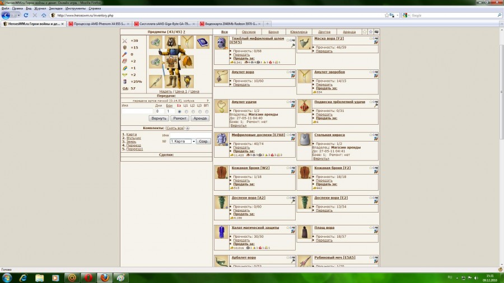Click the Халат магической защиты image
Image resolution: width=504 pixels, height=283 pixels.
pyautogui.click(x=221, y=232)
